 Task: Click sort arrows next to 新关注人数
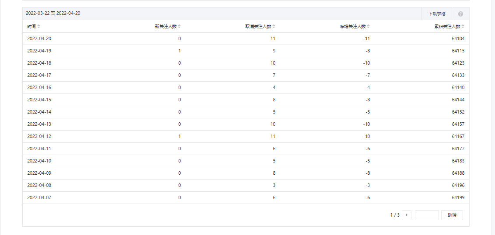coord(179,27)
